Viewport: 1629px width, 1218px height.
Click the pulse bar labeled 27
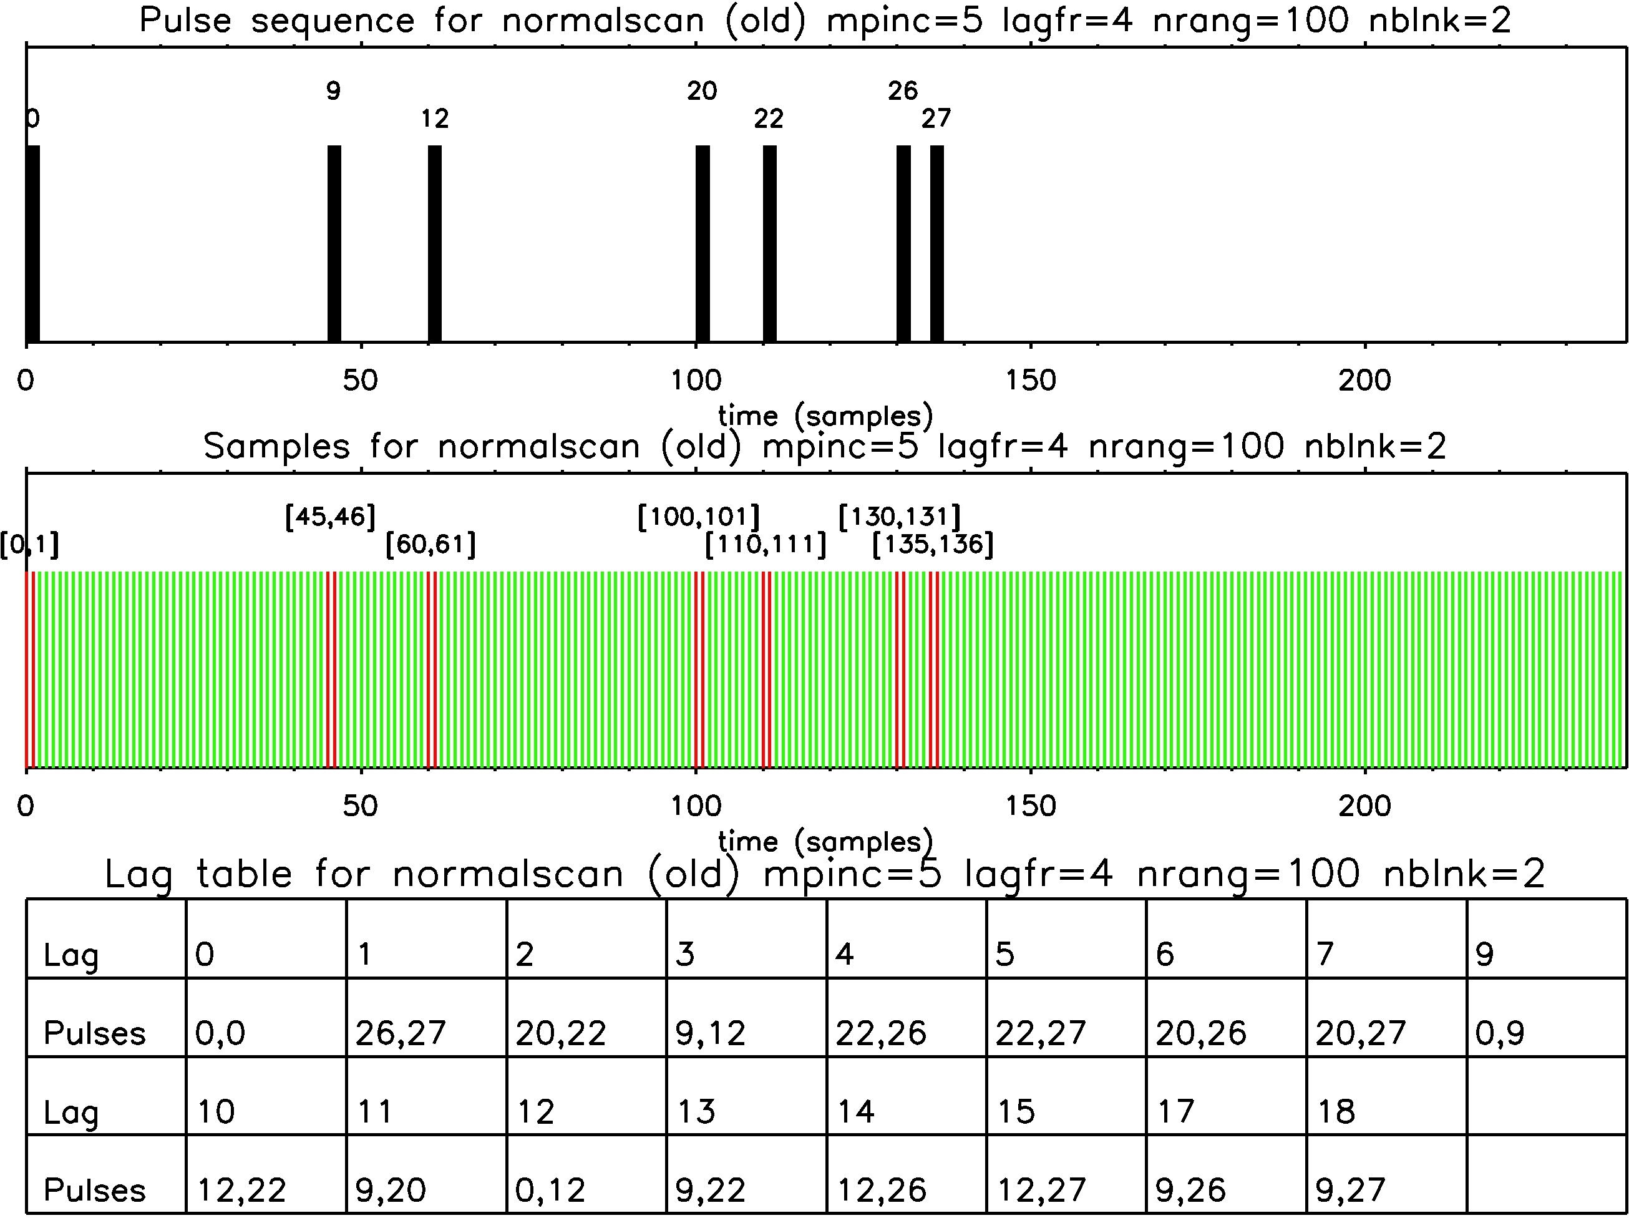coord(936,244)
